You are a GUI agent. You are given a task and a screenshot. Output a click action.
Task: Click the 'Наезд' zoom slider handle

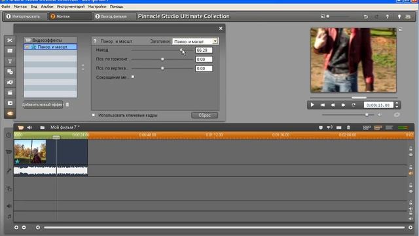click(x=181, y=50)
